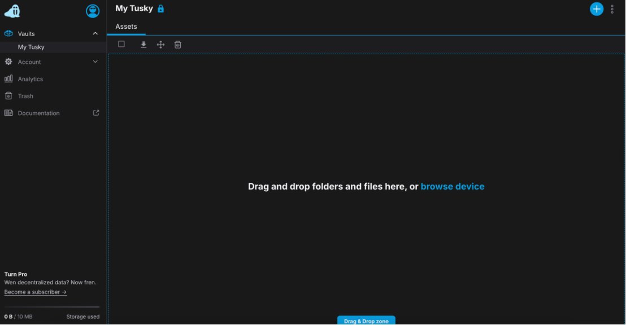This screenshot has width=626, height=325.
Task: Click the My Tusky vault title
Action: coord(134,8)
